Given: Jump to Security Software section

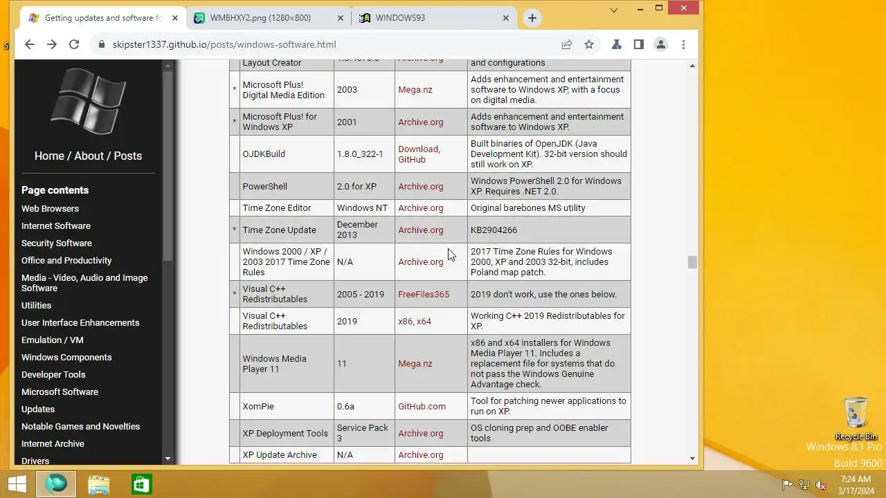Looking at the screenshot, I should (57, 243).
